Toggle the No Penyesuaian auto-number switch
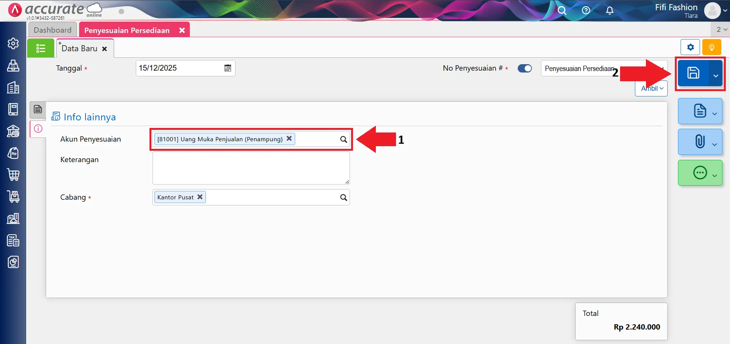 pos(525,68)
